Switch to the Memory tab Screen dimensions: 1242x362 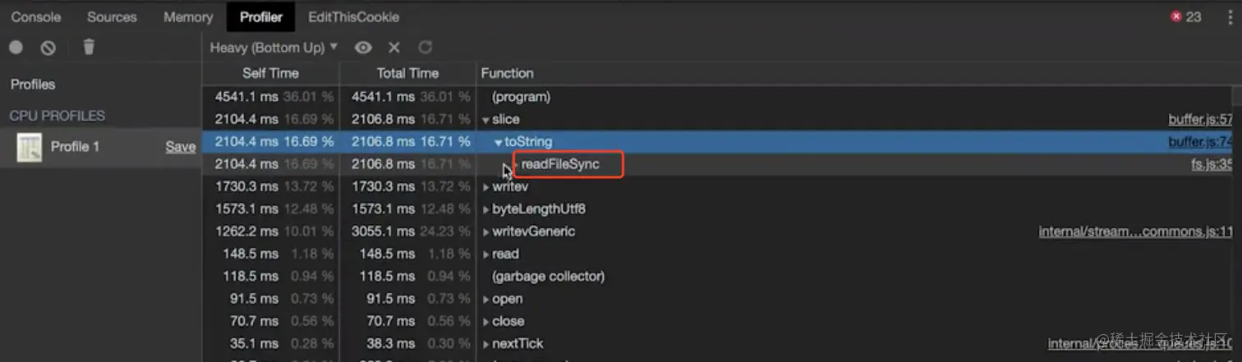coord(188,16)
